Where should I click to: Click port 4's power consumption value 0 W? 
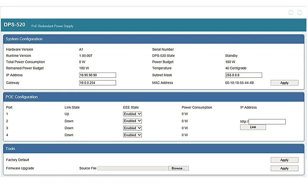pyautogui.click(x=185, y=135)
